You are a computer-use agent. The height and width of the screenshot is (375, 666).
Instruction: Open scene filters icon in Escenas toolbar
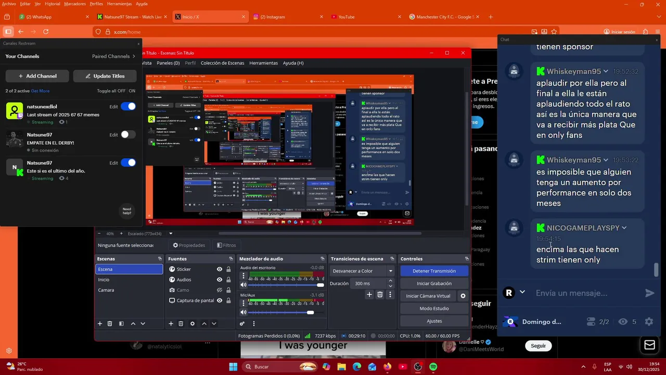click(x=121, y=323)
